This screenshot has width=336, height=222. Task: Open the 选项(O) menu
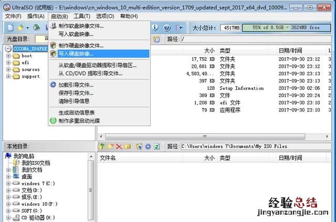105,16
